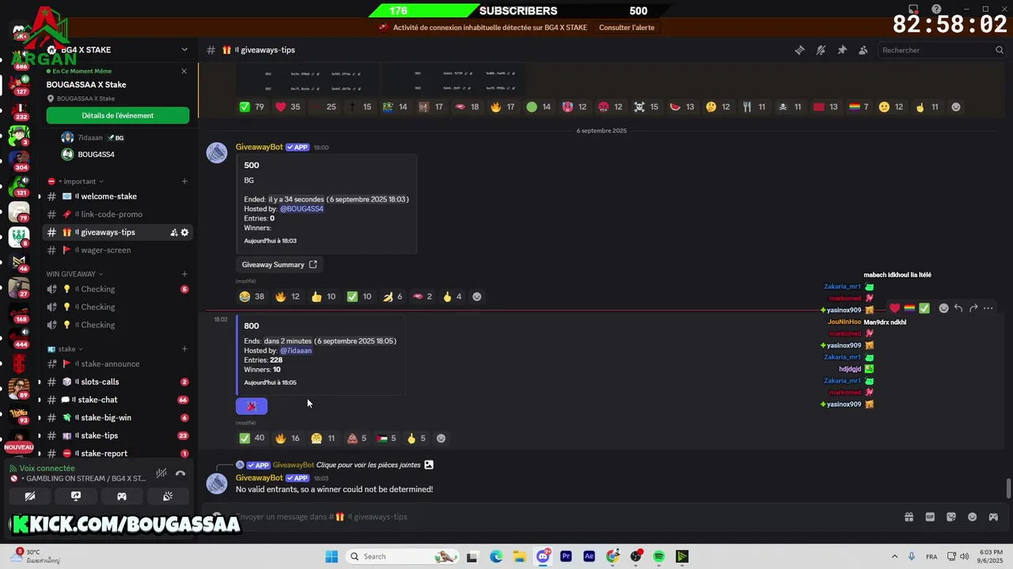Add reaction to the 500 giveaway message

pyautogui.click(x=476, y=296)
